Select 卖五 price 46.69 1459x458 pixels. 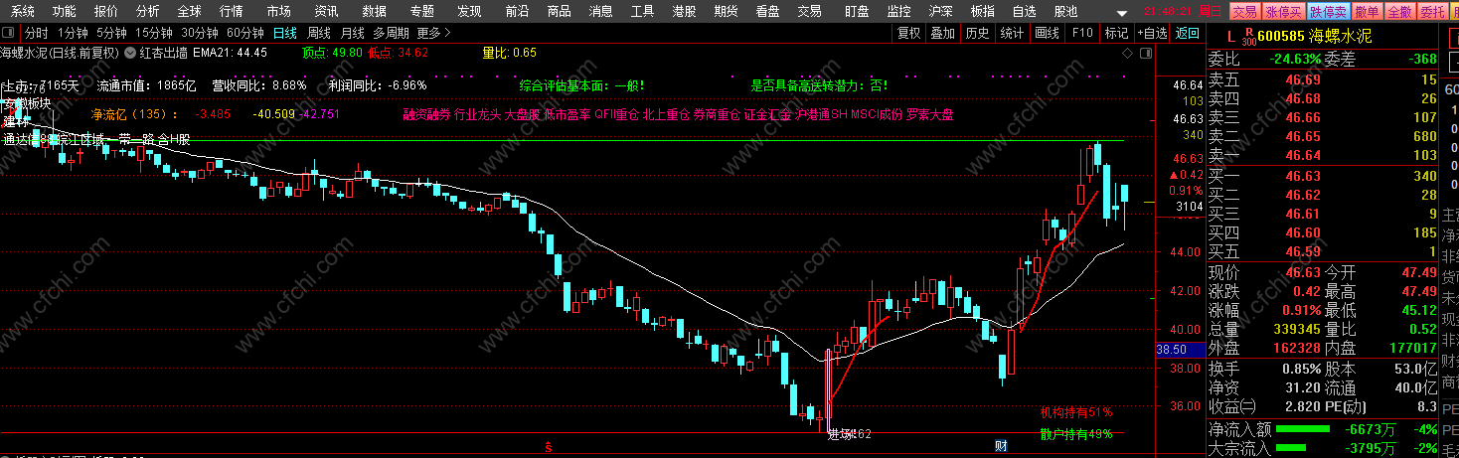[x=1303, y=79]
